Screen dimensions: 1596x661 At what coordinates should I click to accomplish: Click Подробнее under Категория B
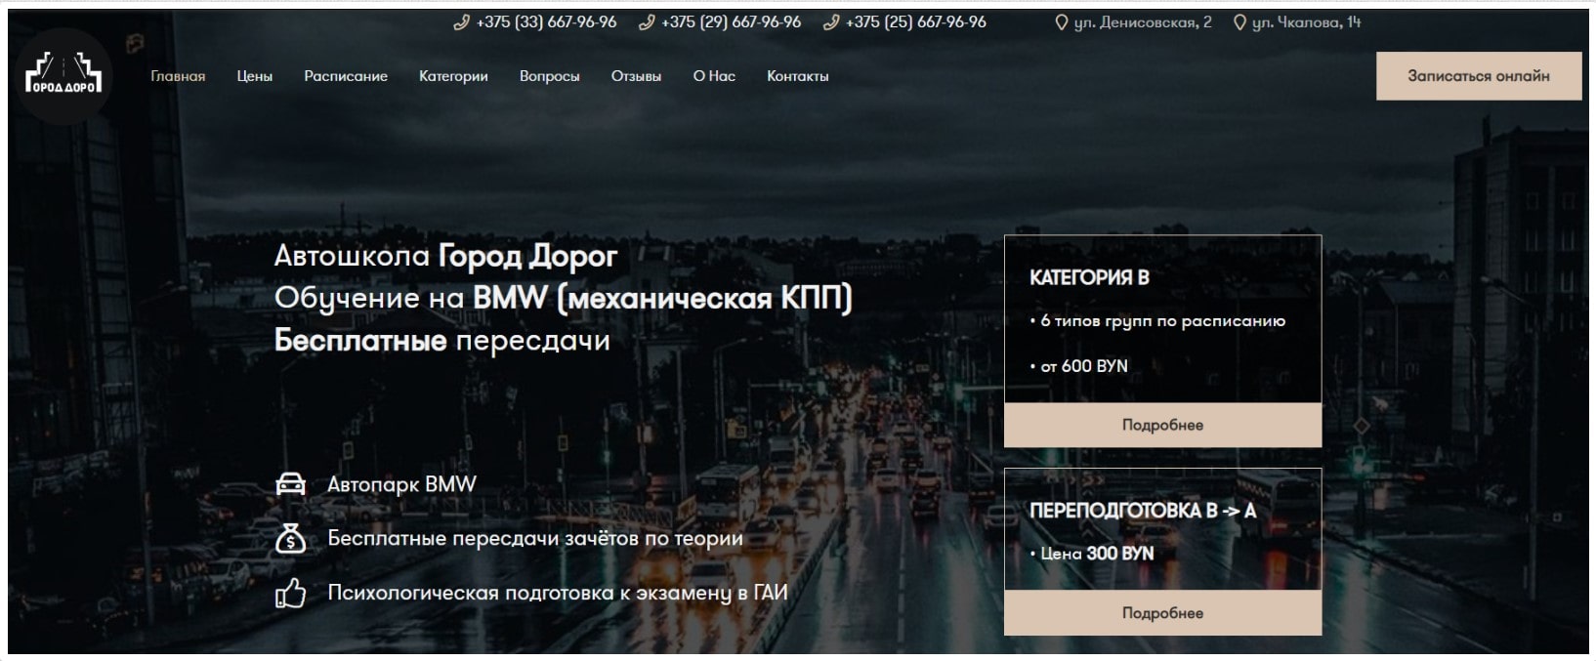(1162, 426)
